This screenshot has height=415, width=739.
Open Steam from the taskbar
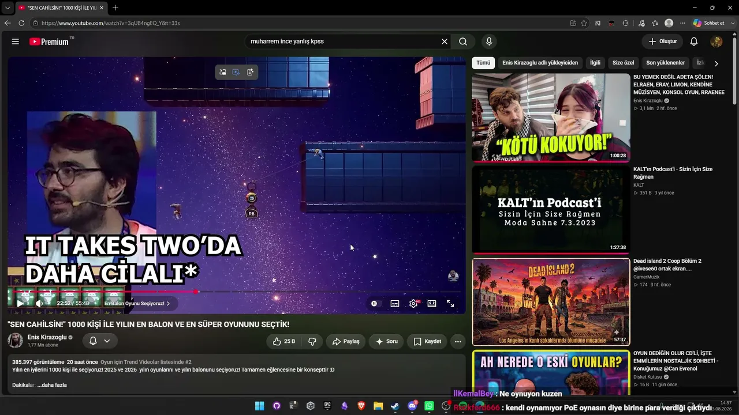click(x=395, y=406)
